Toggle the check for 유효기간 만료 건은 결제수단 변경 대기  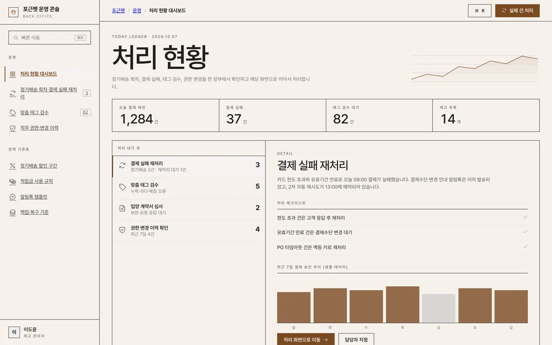pos(525,232)
